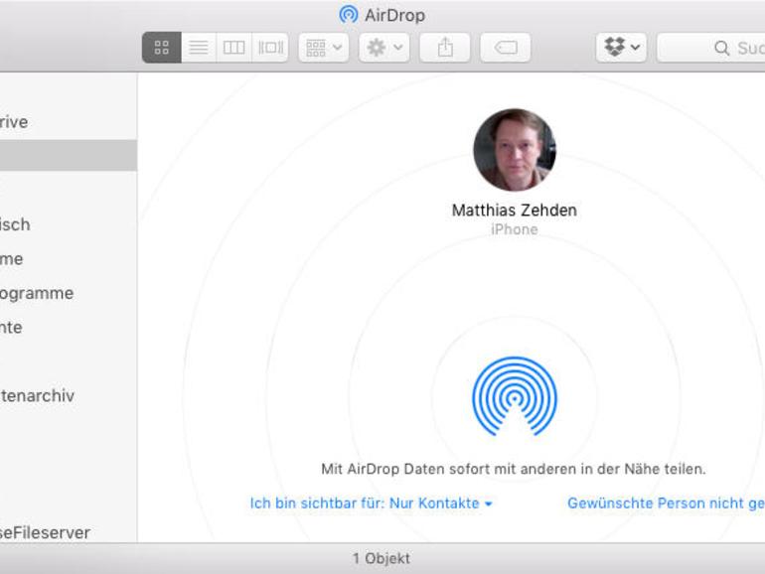
Task: Click the Matthias Zehden name label
Action: click(515, 211)
